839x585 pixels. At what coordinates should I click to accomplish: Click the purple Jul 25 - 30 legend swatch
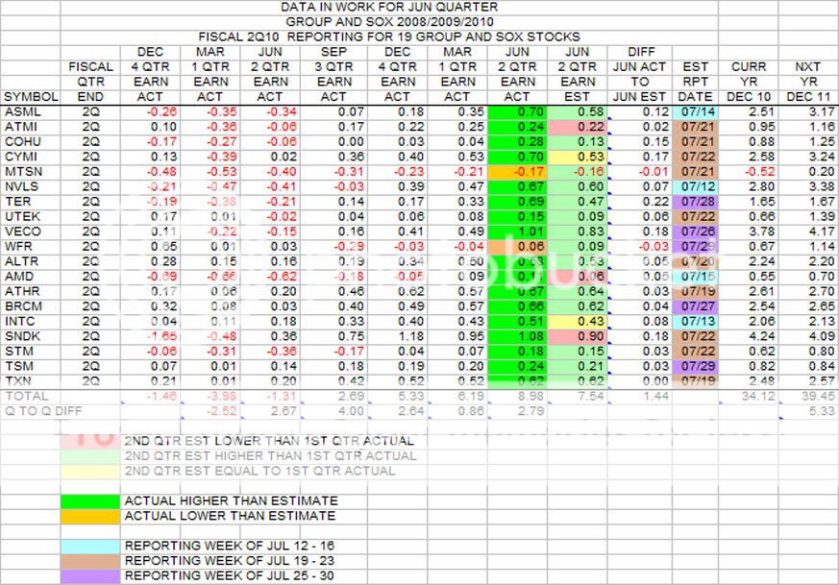click(x=91, y=574)
